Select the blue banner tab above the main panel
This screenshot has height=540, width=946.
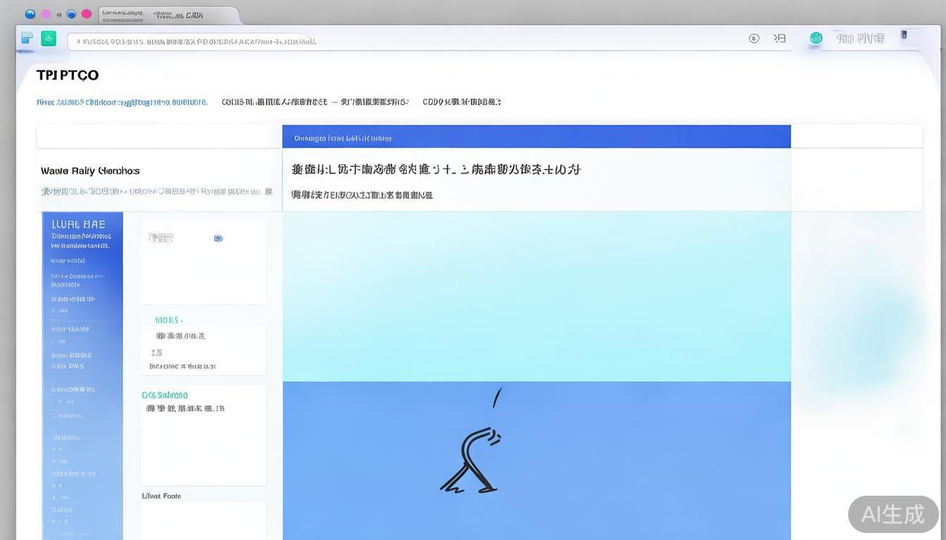point(341,138)
